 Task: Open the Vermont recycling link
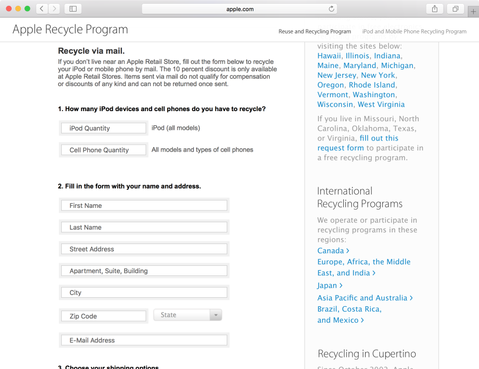click(333, 95)
